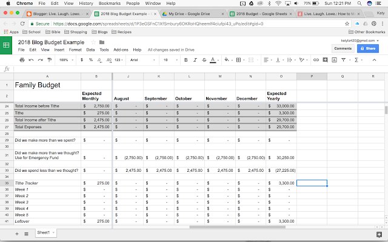The width and height of the screenshot is (388, 242).
Task: Open text wrapping dropdown
Action: 291,60
